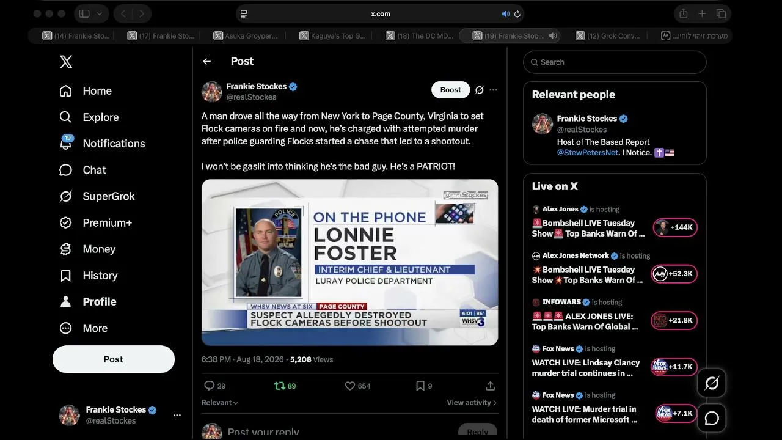The image size is (782, 440).
Task: Open History bookmark icon in sidebar
Action: click(65, 276)
